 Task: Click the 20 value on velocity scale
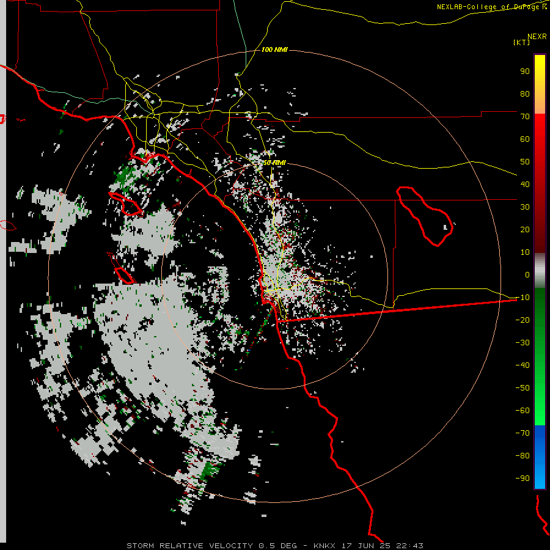[525, 229]
